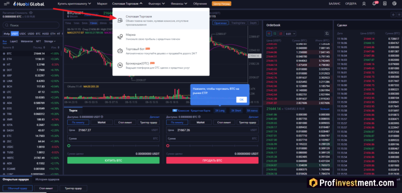Select Триггер ордер type for selling

[x=248, y=123]
